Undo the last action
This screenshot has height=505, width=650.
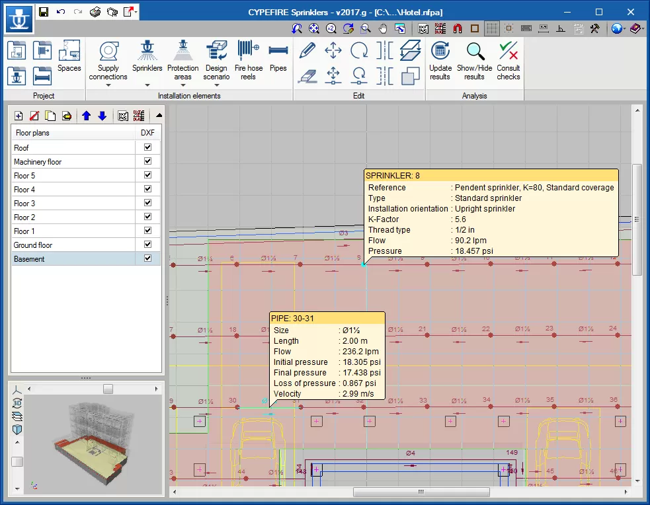click(x=61, y=12)
